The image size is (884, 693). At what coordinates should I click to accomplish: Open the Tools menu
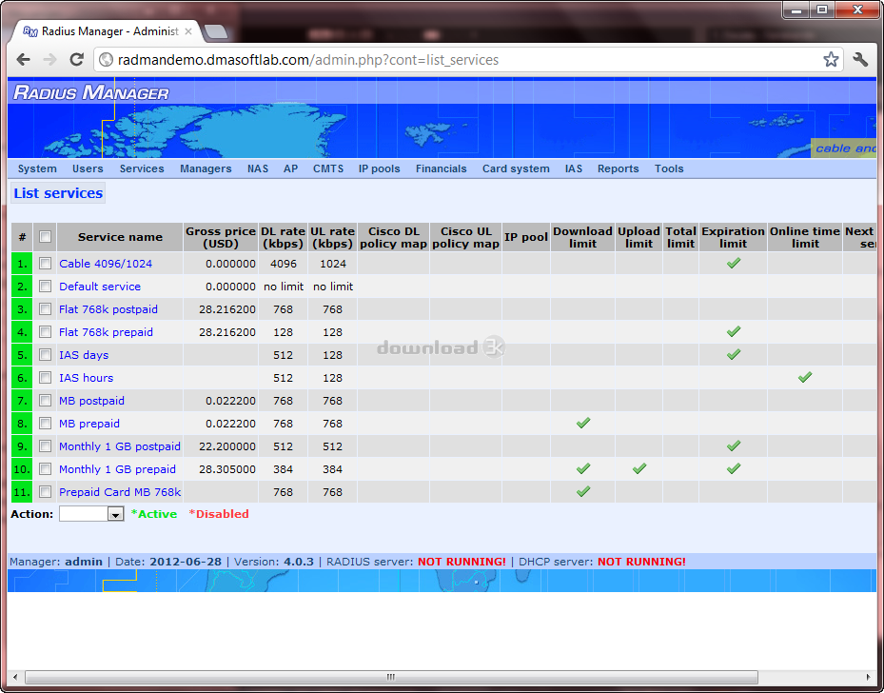click(668, 168)
